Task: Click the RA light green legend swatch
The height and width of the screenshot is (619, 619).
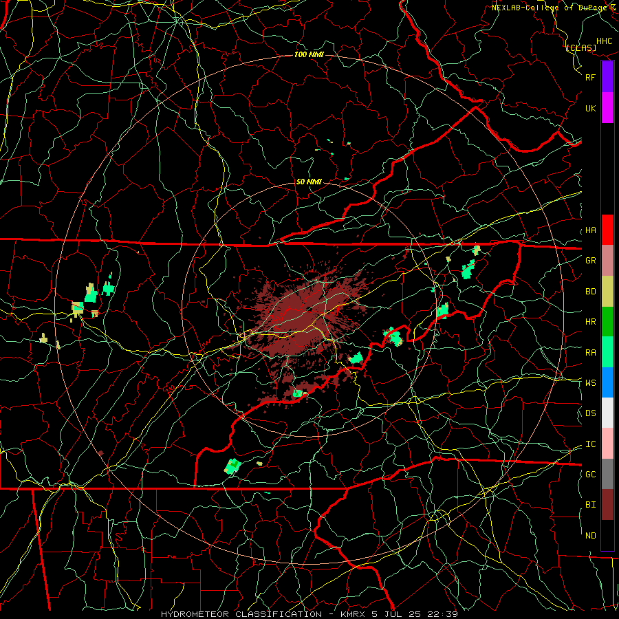Action: coord(607,352)
